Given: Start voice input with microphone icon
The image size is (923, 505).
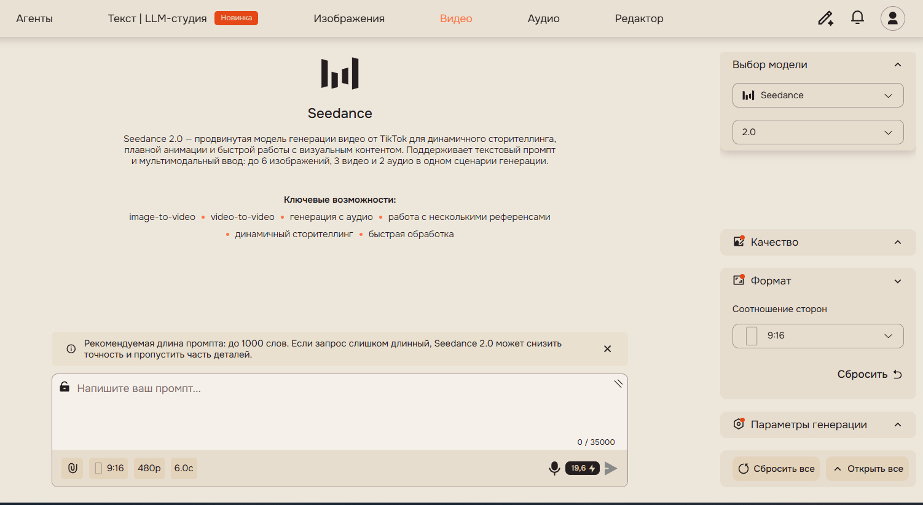Looking at the screenshot, I should click(554, 468).
